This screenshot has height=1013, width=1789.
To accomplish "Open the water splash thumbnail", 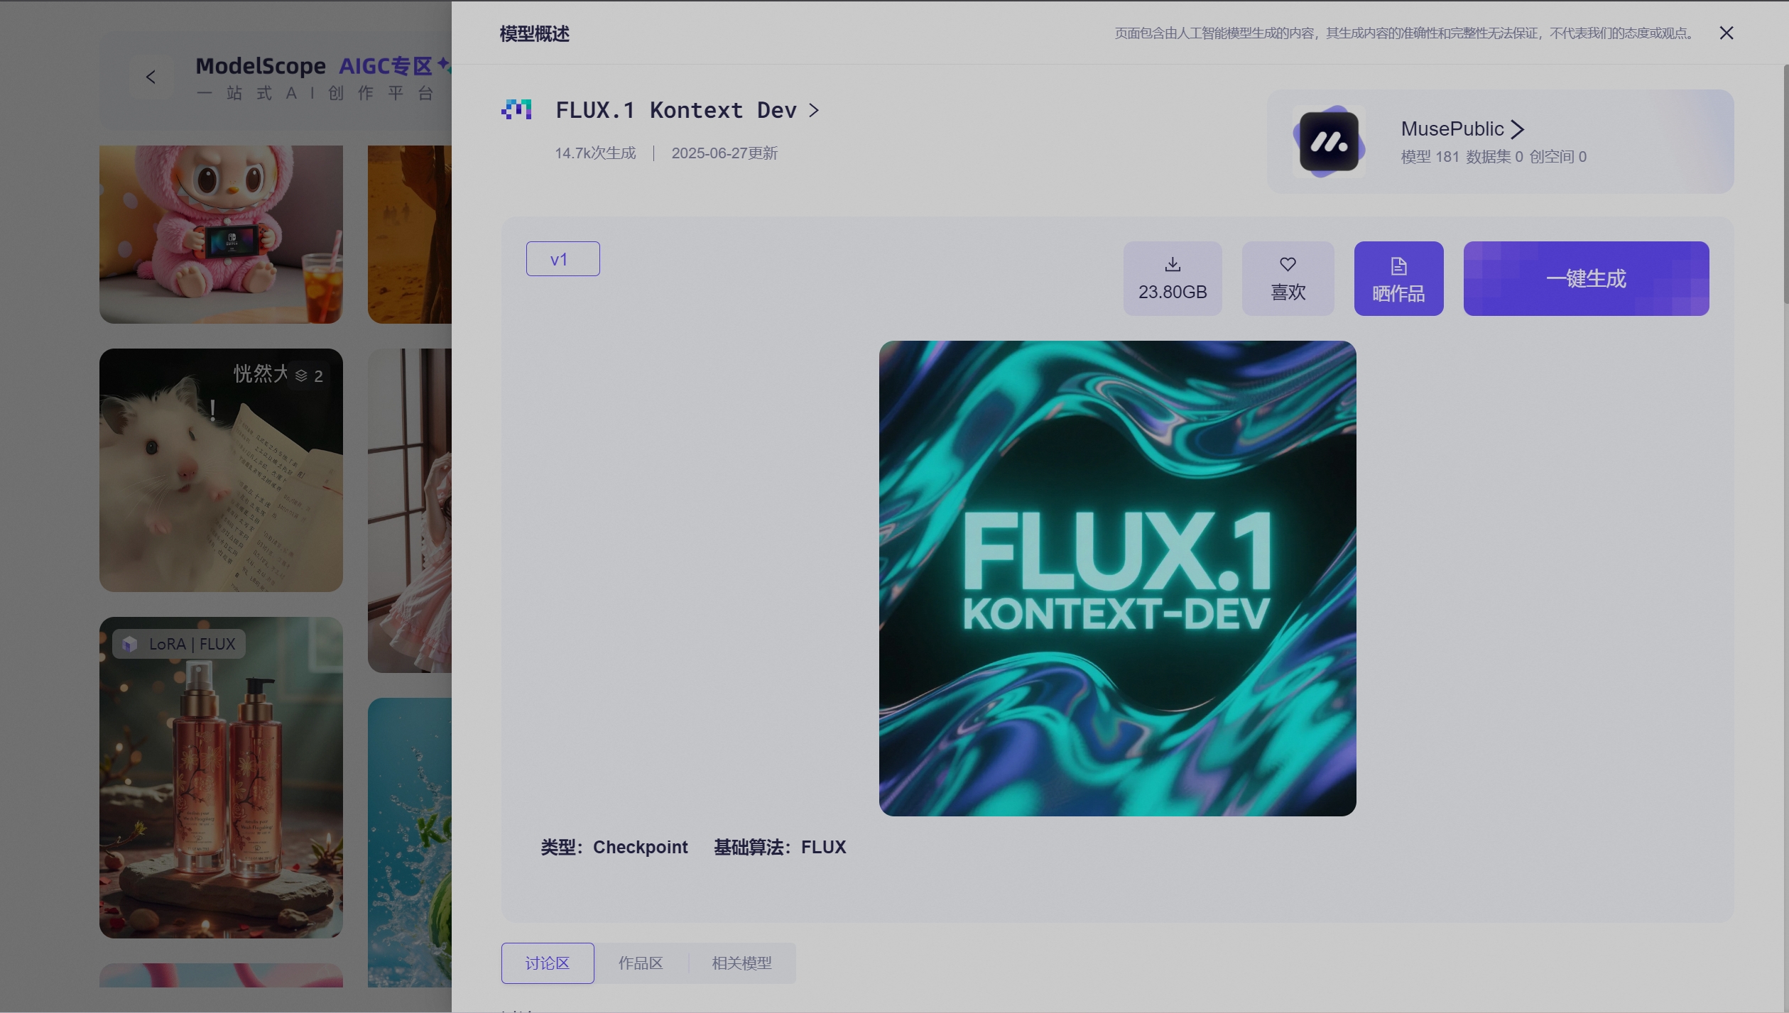I will [410, 842].
